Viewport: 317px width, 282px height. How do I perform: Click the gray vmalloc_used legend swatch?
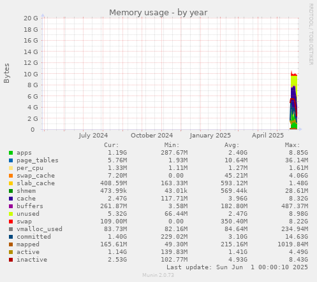click(x=11, y=229)
